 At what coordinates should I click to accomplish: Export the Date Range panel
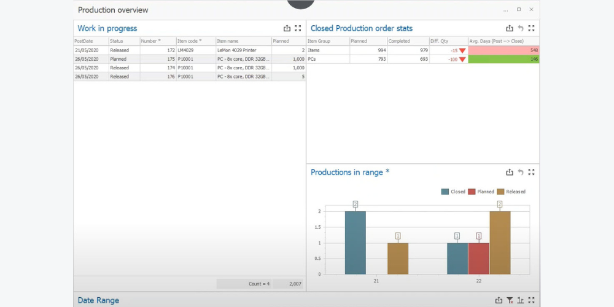pyautogui.click(x=499, y=300)
